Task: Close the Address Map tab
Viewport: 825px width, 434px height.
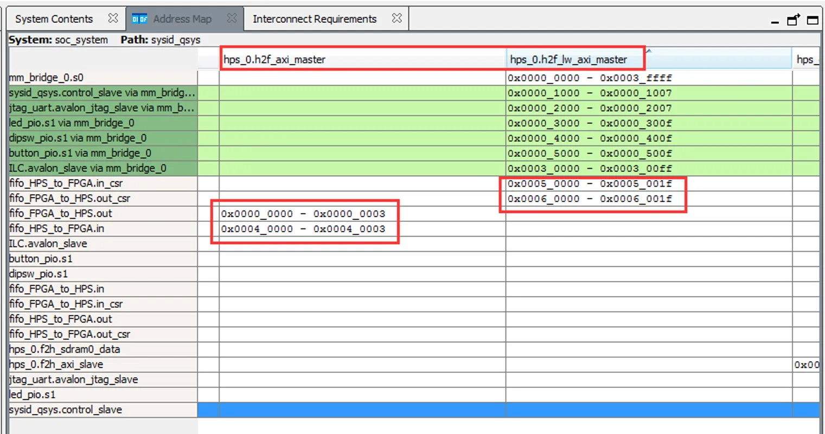Action: (x=232, y=18)
